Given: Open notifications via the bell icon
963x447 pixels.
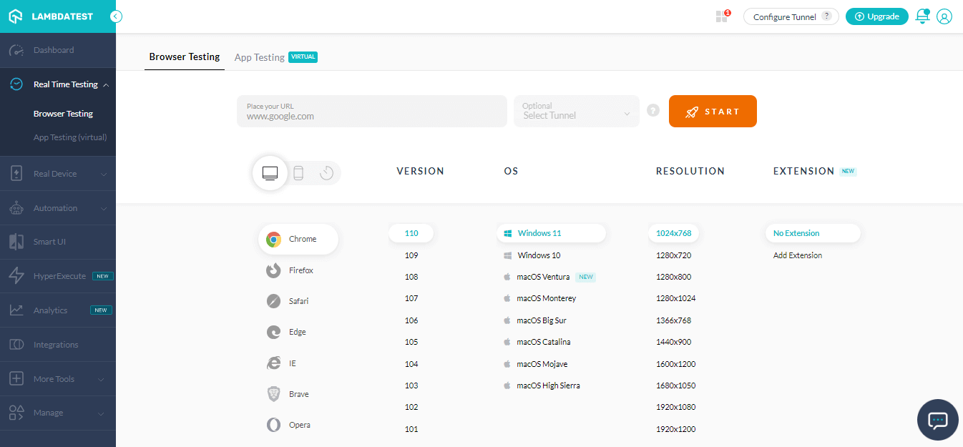Looking at the screenshot, I should click(x=922, y=16).
